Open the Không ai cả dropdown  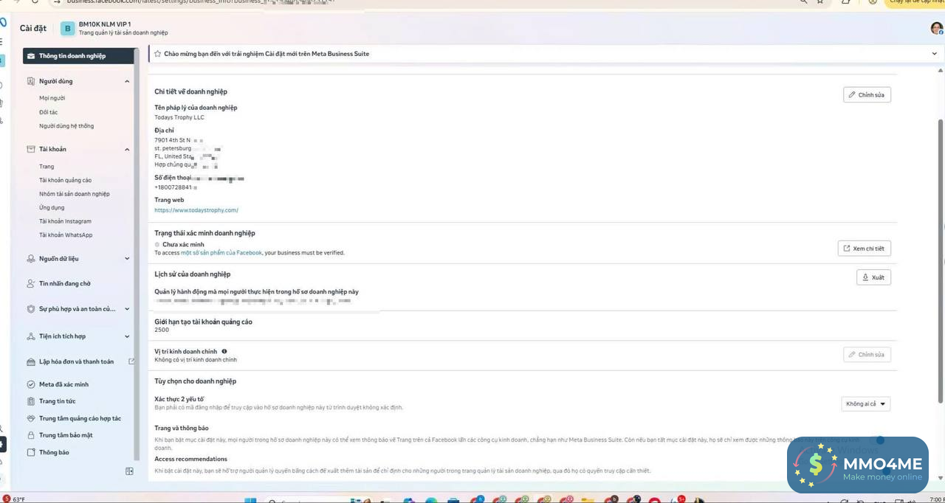click(866, 403)
